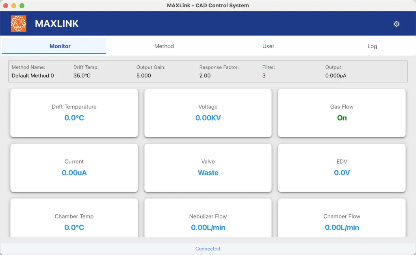This screenshot has width=416, height=255.
Task: Click the Chamber Flow card
Action: (342, 218)
